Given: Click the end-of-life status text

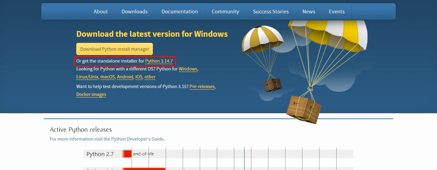Looking at the screenshot, I should 144,154.
